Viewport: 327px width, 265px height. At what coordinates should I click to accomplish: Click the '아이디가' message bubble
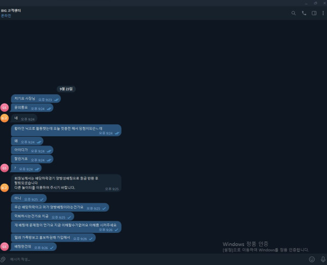[x=32, y=150]
